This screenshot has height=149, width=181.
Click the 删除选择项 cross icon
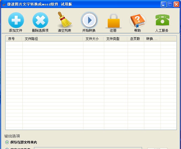[40, 20]
